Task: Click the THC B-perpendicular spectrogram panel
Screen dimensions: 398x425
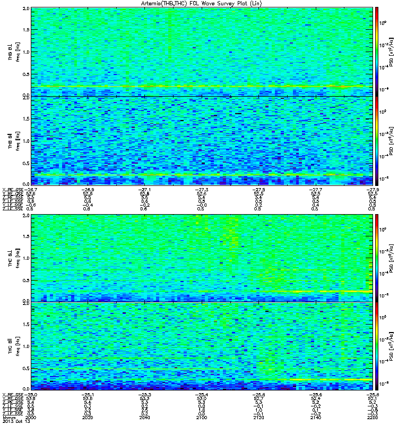Action: (202, 258)
